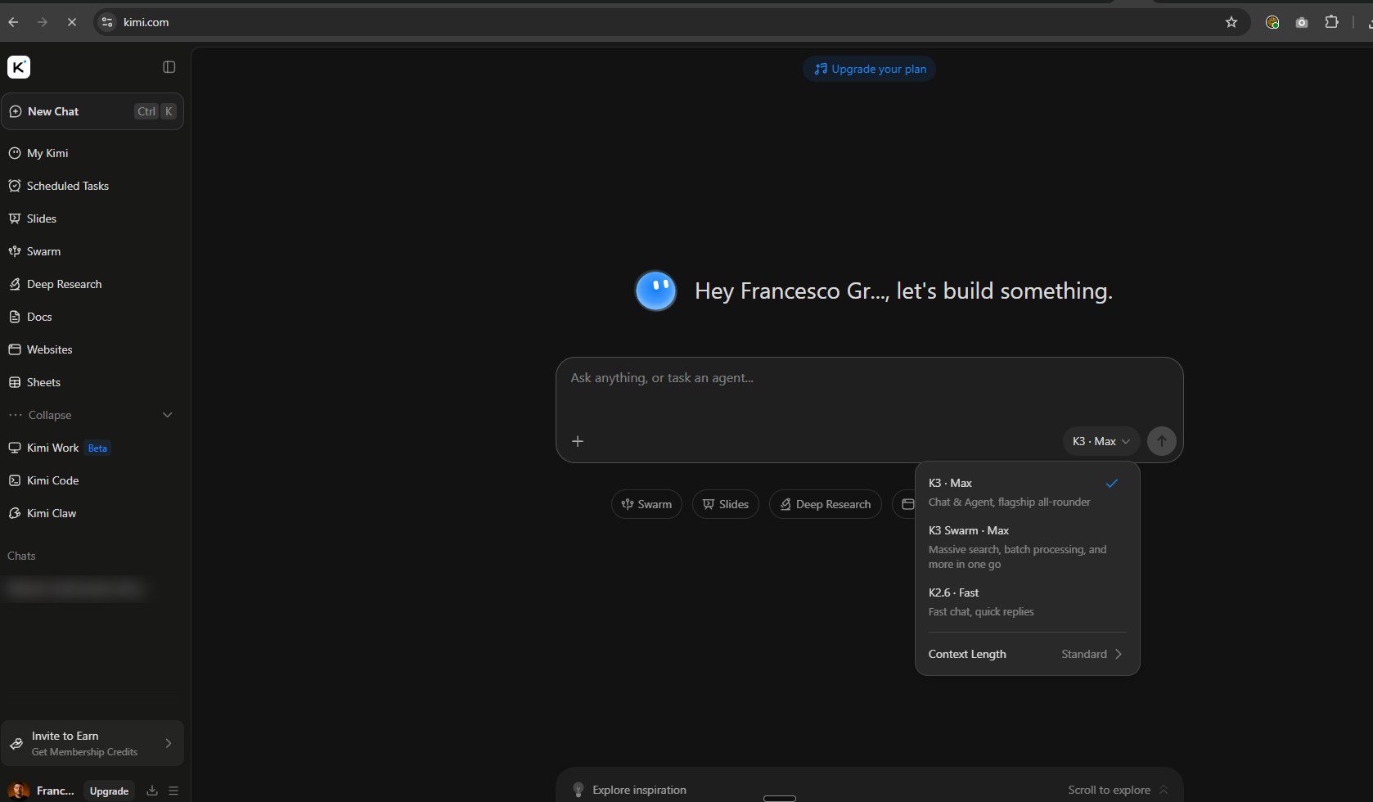Open Slides in the sidebar
This screenshot has width=1373, height=802.
(92, 219)
